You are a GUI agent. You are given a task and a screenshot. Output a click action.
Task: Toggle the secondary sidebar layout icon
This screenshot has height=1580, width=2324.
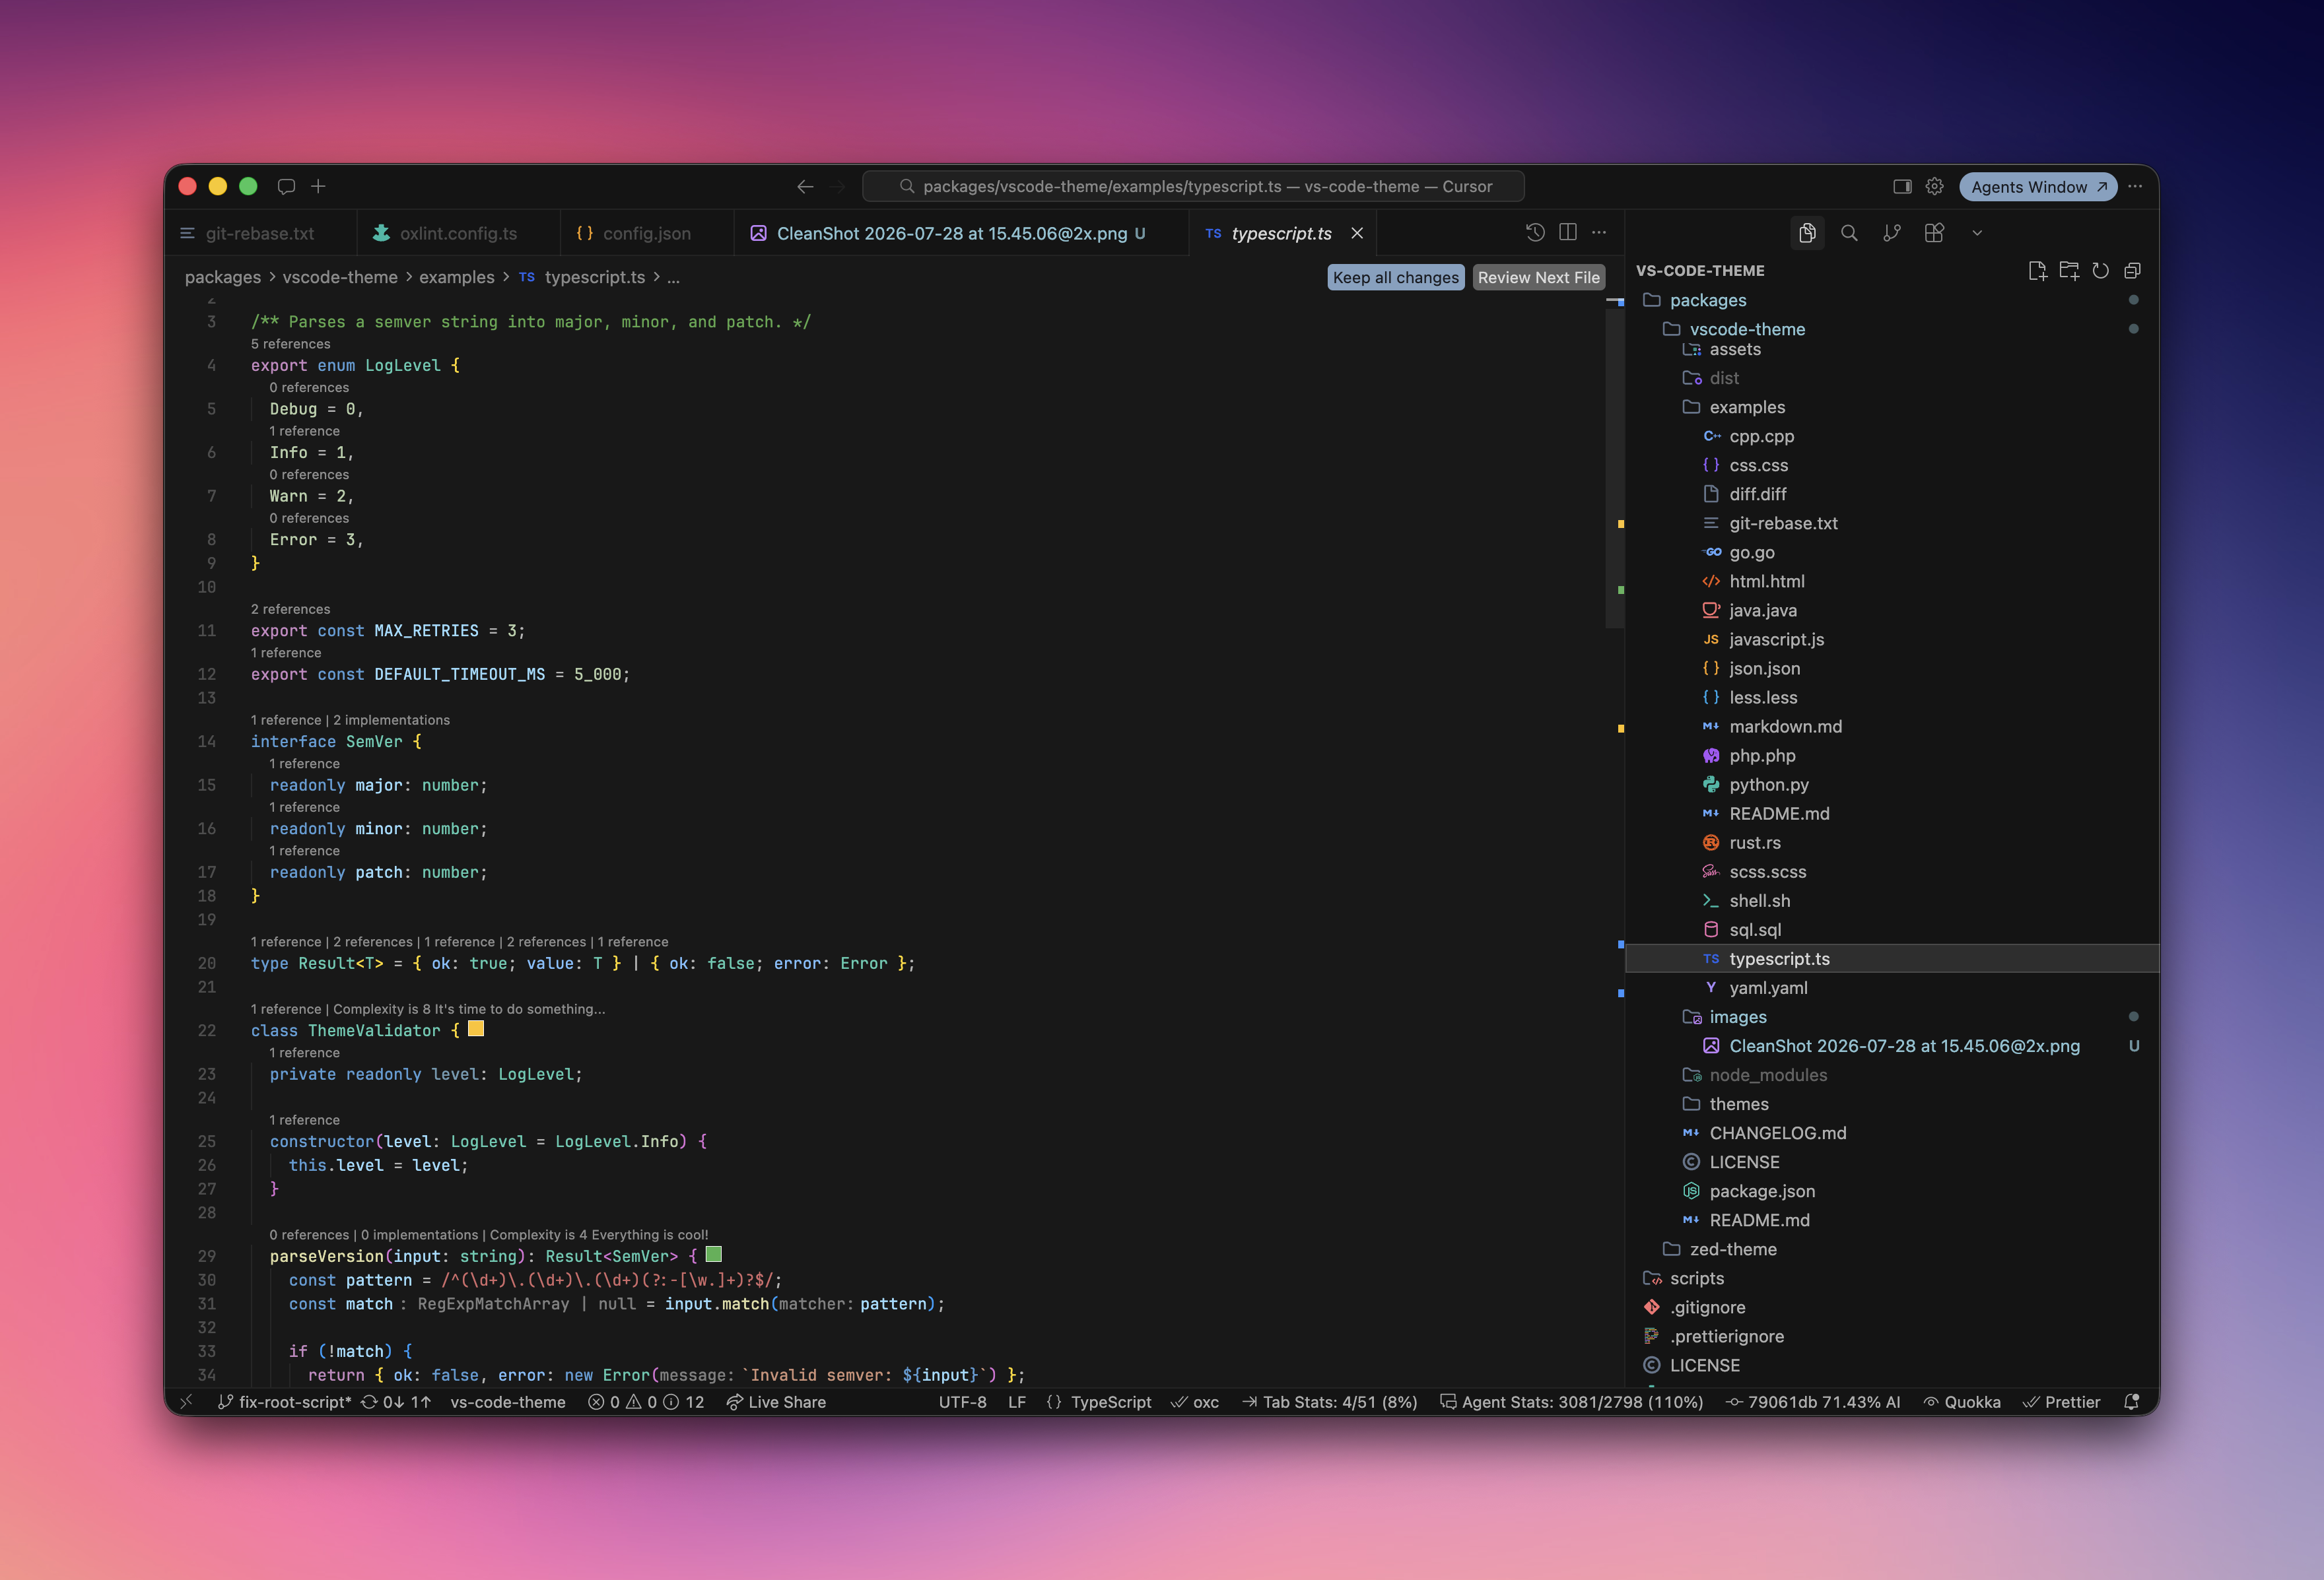(1902, 187)
